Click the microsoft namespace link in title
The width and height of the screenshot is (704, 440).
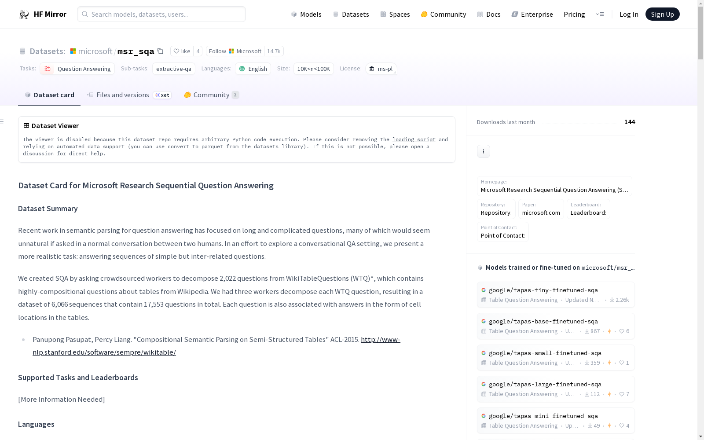(95, 51)
